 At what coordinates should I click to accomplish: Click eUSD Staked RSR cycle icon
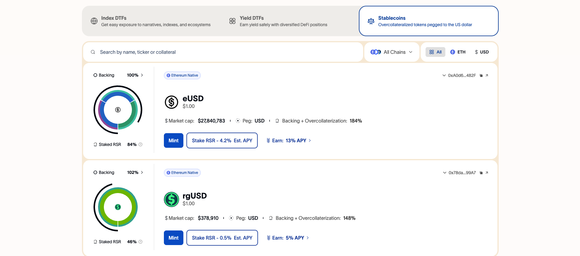coord(95,144)
